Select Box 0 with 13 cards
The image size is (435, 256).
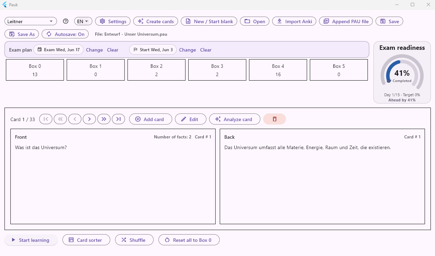pyautogui.click(x=35, y=70)
